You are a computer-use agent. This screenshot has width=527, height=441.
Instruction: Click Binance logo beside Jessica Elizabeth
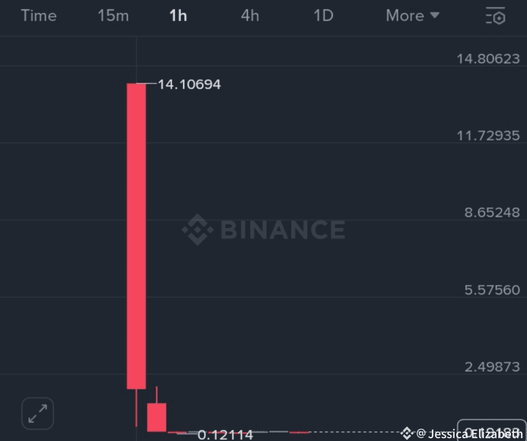coord(406,433)
